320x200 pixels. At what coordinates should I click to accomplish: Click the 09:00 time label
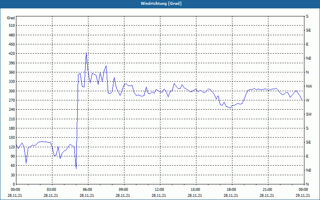pos(123,190)
